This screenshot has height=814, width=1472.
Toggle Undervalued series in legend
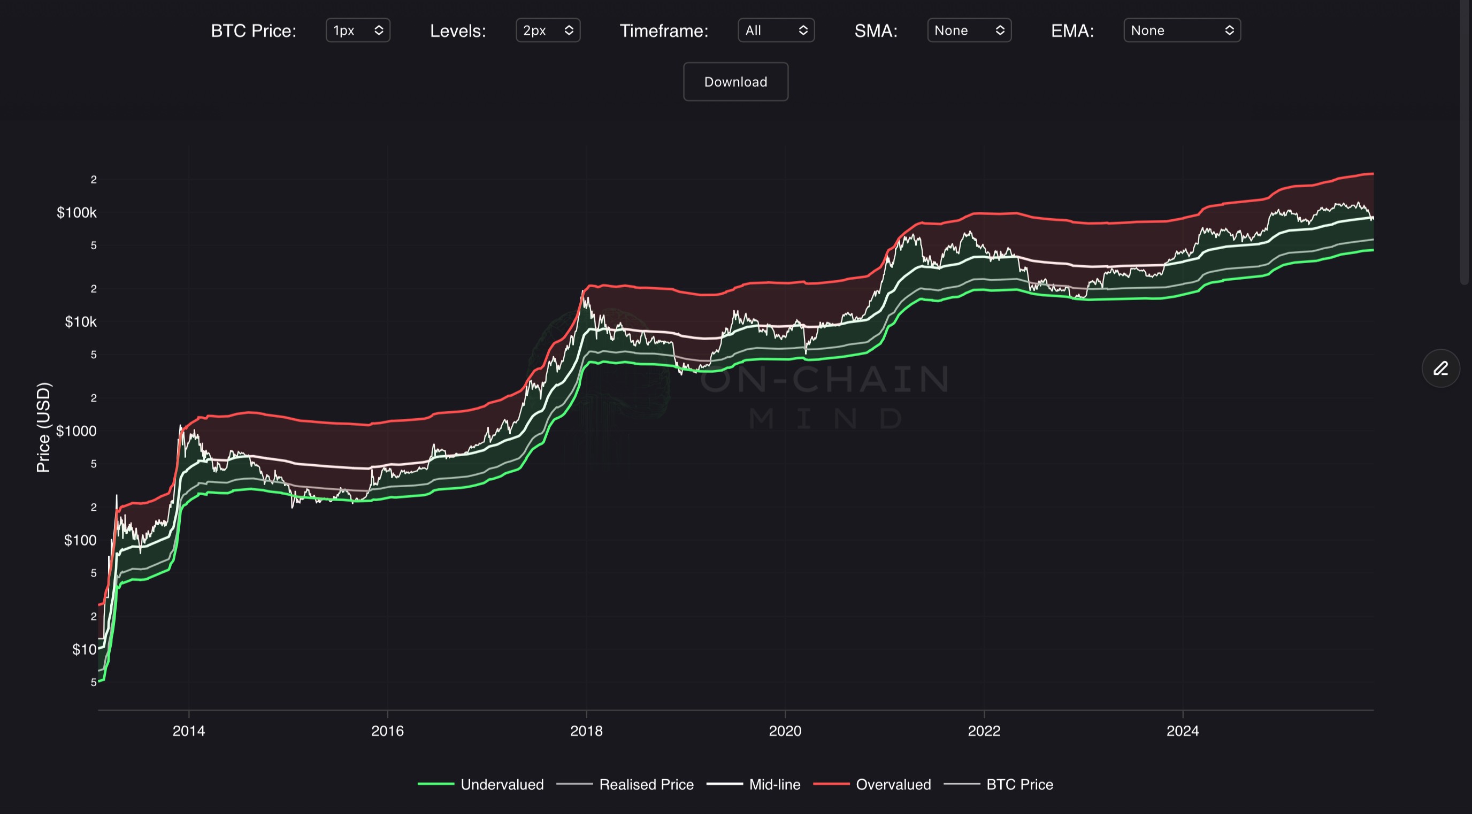pyautogui.click(x=502, y=784)
